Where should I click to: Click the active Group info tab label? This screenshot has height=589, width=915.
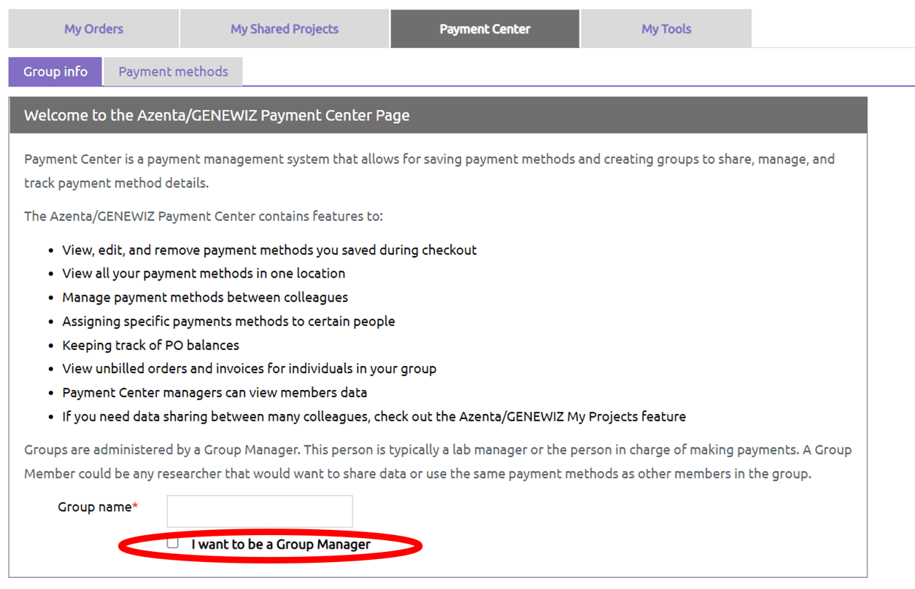(55, 71)
